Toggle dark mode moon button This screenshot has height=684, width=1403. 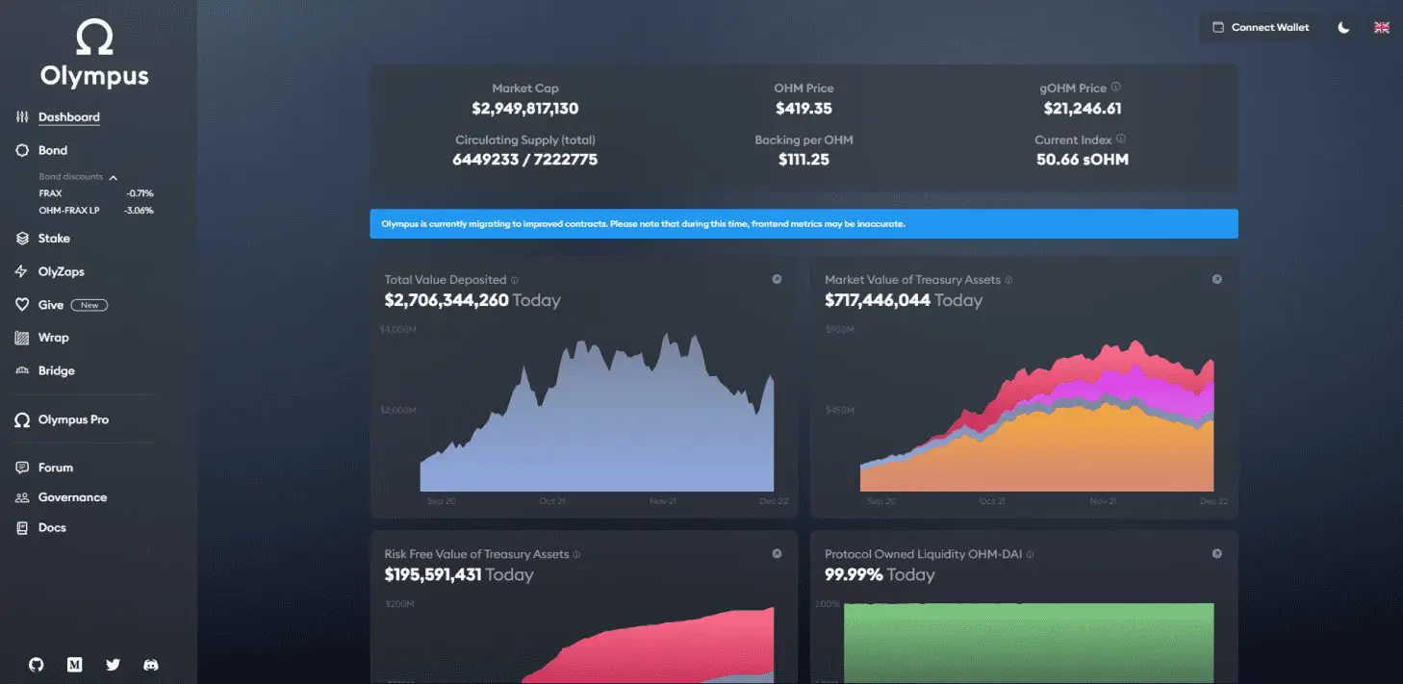1343,27
